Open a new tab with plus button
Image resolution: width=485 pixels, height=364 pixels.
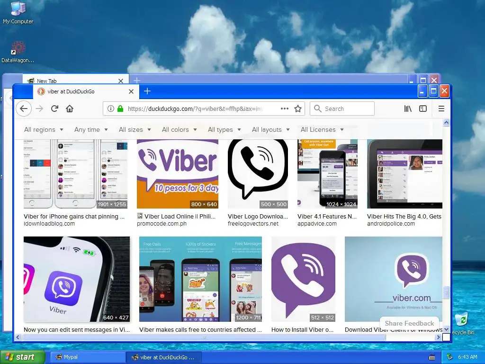[147, 91]
